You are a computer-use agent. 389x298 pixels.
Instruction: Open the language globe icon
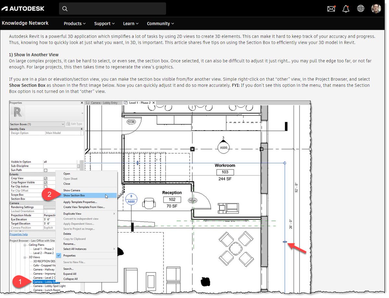[360, 9]
